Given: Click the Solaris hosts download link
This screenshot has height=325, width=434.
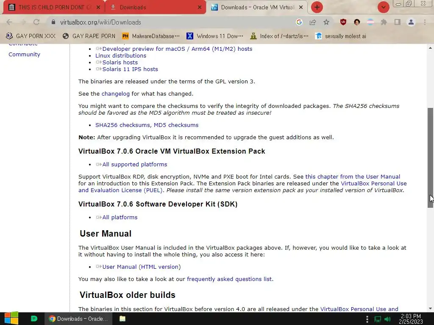Looking at the screenshot, I should pos(120,63).
